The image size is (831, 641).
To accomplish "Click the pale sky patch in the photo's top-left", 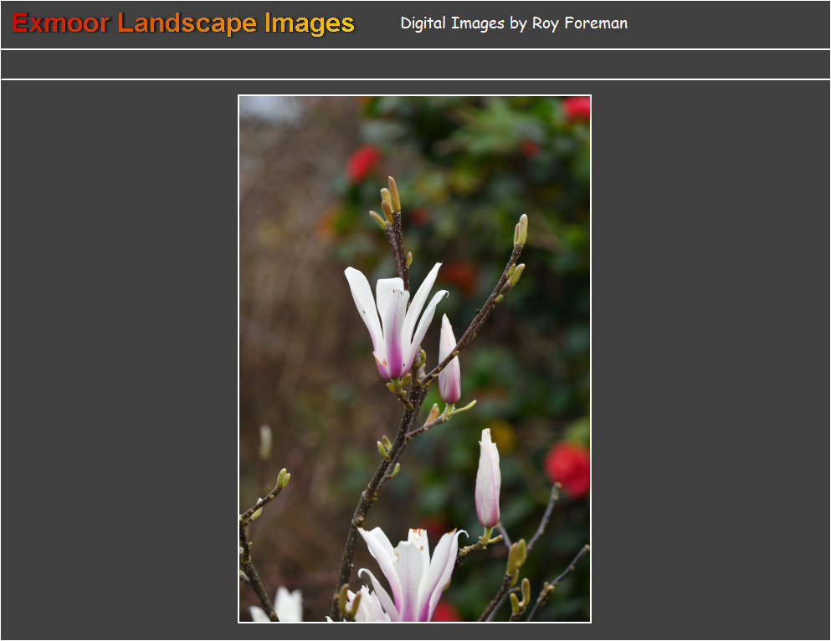I will click(269, 109).
